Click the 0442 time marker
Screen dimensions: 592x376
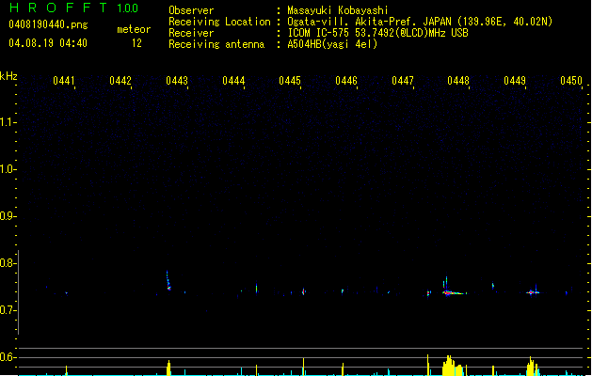[x=120, y=81]
